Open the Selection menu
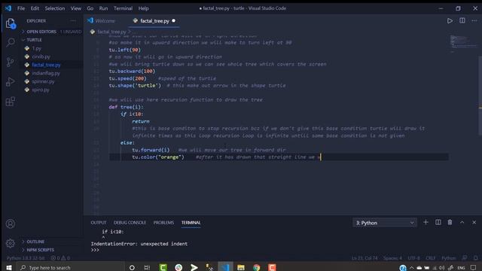482x271 pixels. tap(55, 8)
